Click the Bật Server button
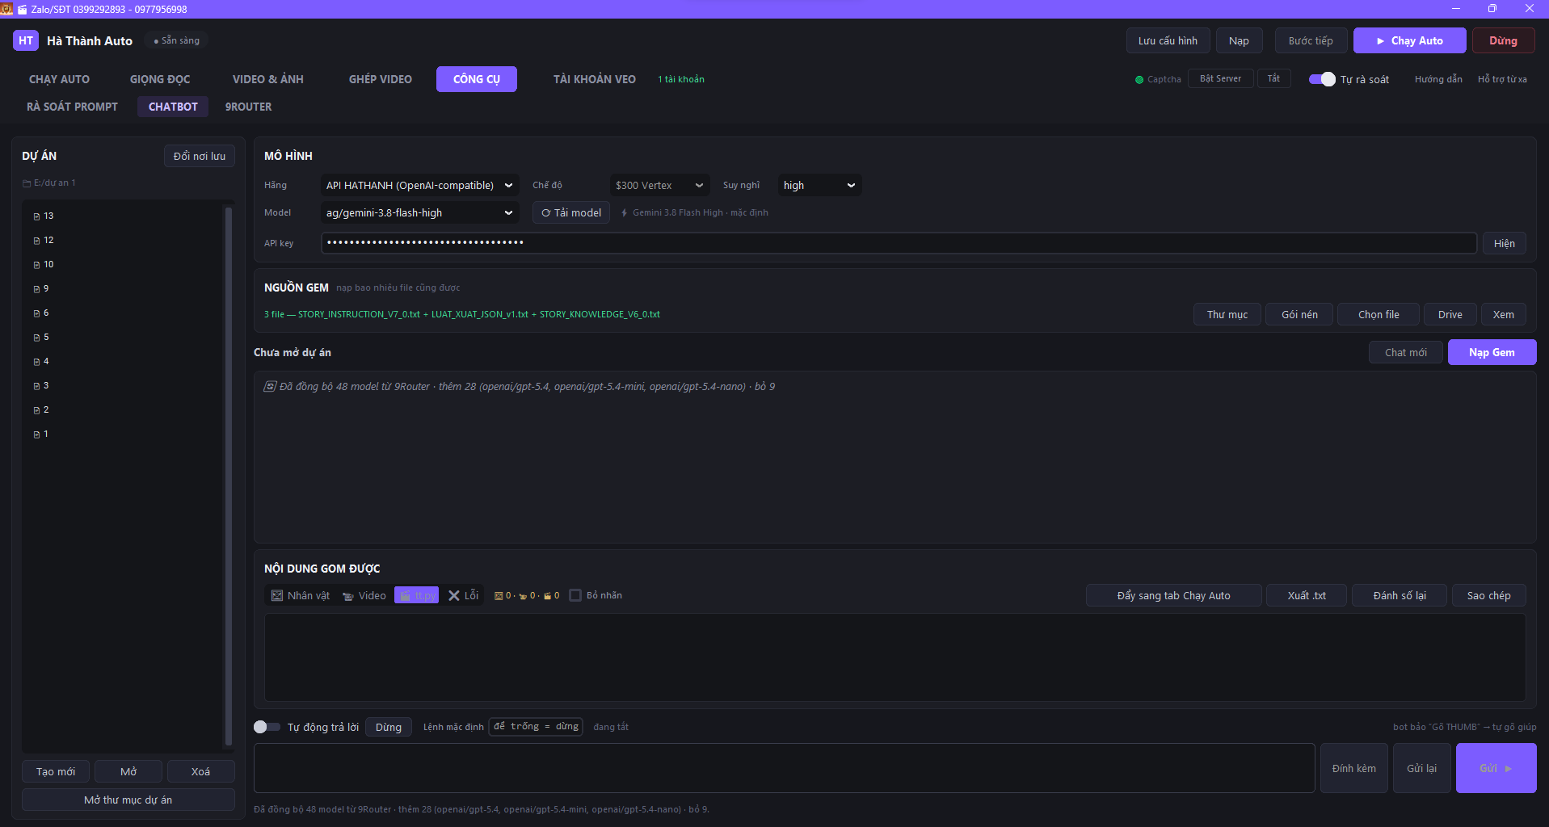 [1220, 78]
